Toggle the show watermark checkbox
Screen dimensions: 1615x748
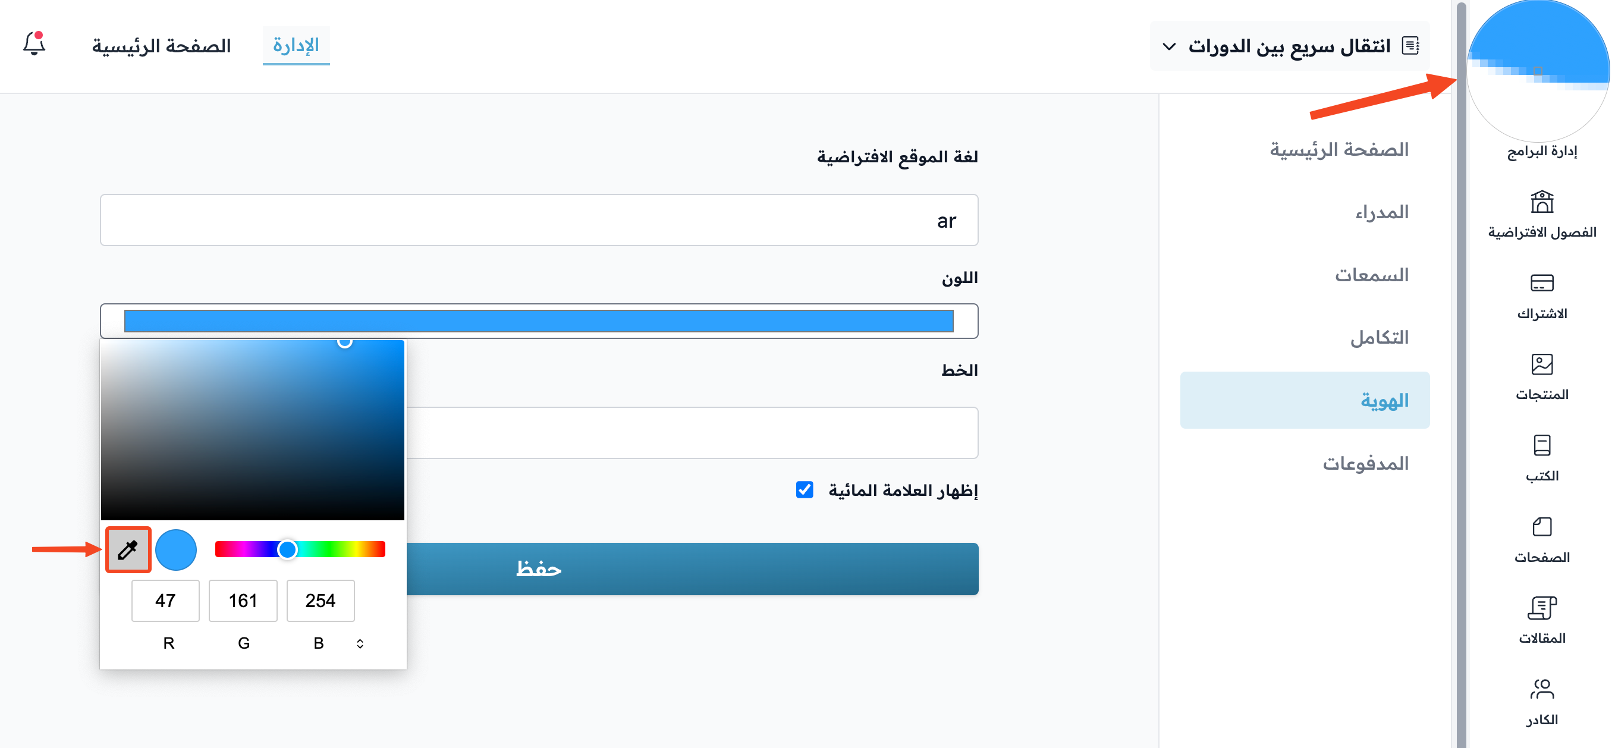coord(805,490)
